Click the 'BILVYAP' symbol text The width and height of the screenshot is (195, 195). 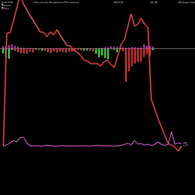[x=119, y=2]
